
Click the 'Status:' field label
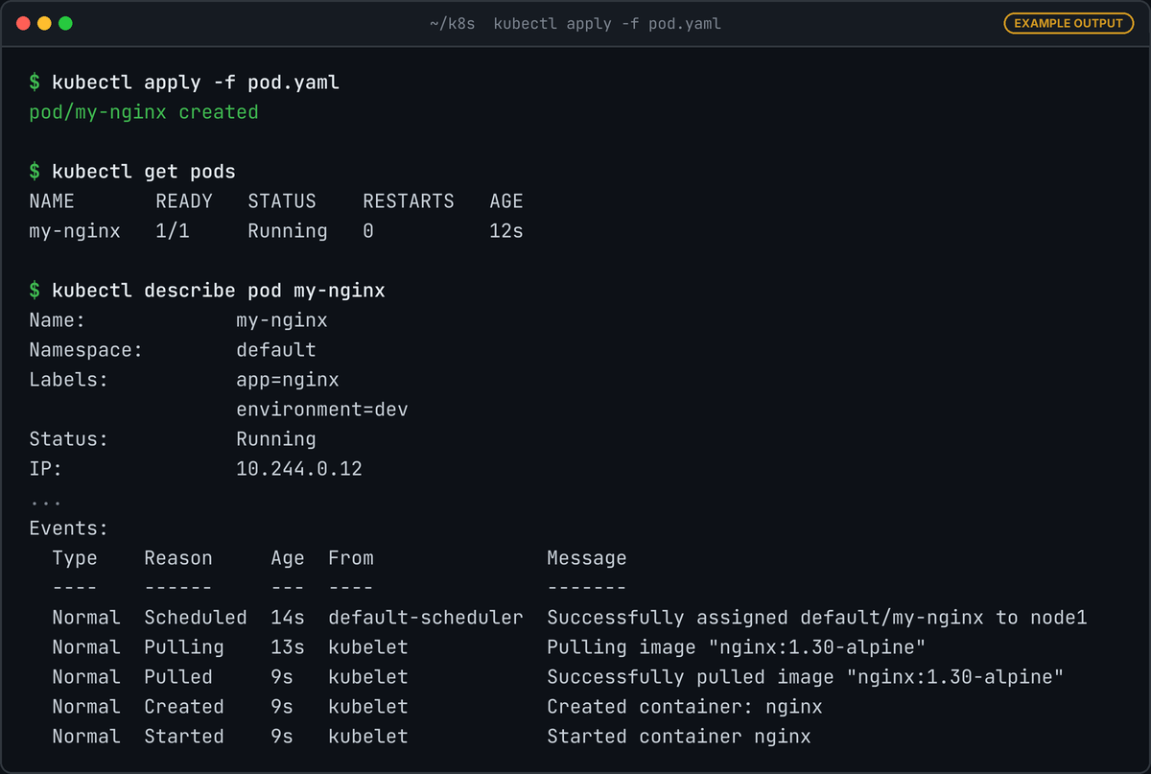coord(69,439)
